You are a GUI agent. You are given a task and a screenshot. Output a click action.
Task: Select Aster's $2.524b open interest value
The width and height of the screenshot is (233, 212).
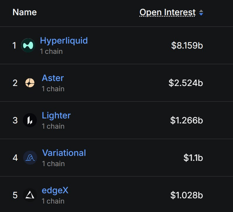186,83
